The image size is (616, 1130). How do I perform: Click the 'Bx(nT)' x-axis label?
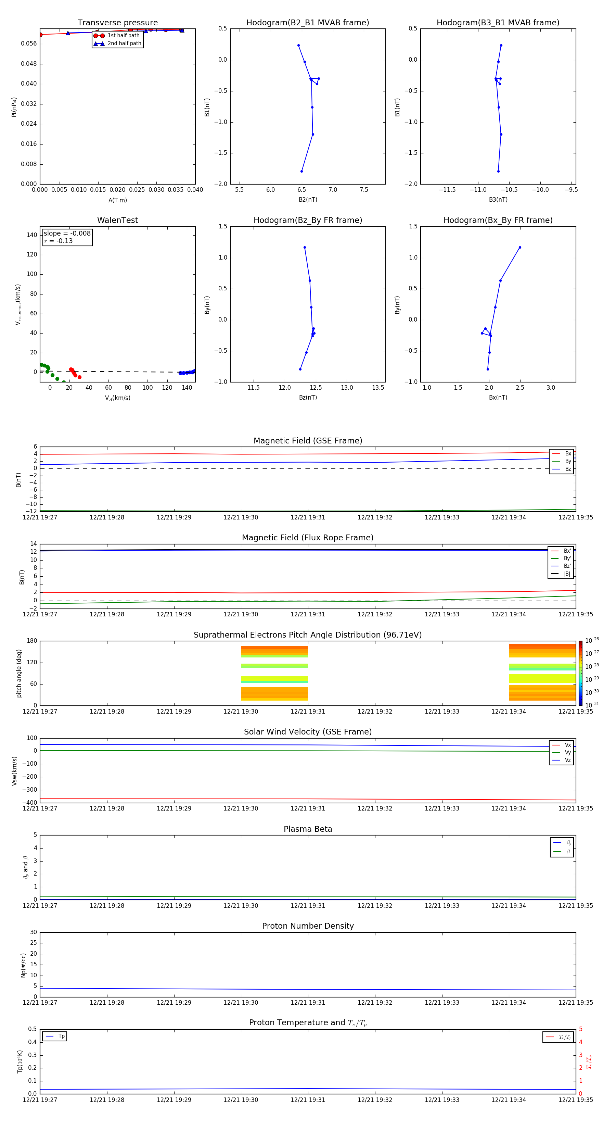[x=498, y=398]
